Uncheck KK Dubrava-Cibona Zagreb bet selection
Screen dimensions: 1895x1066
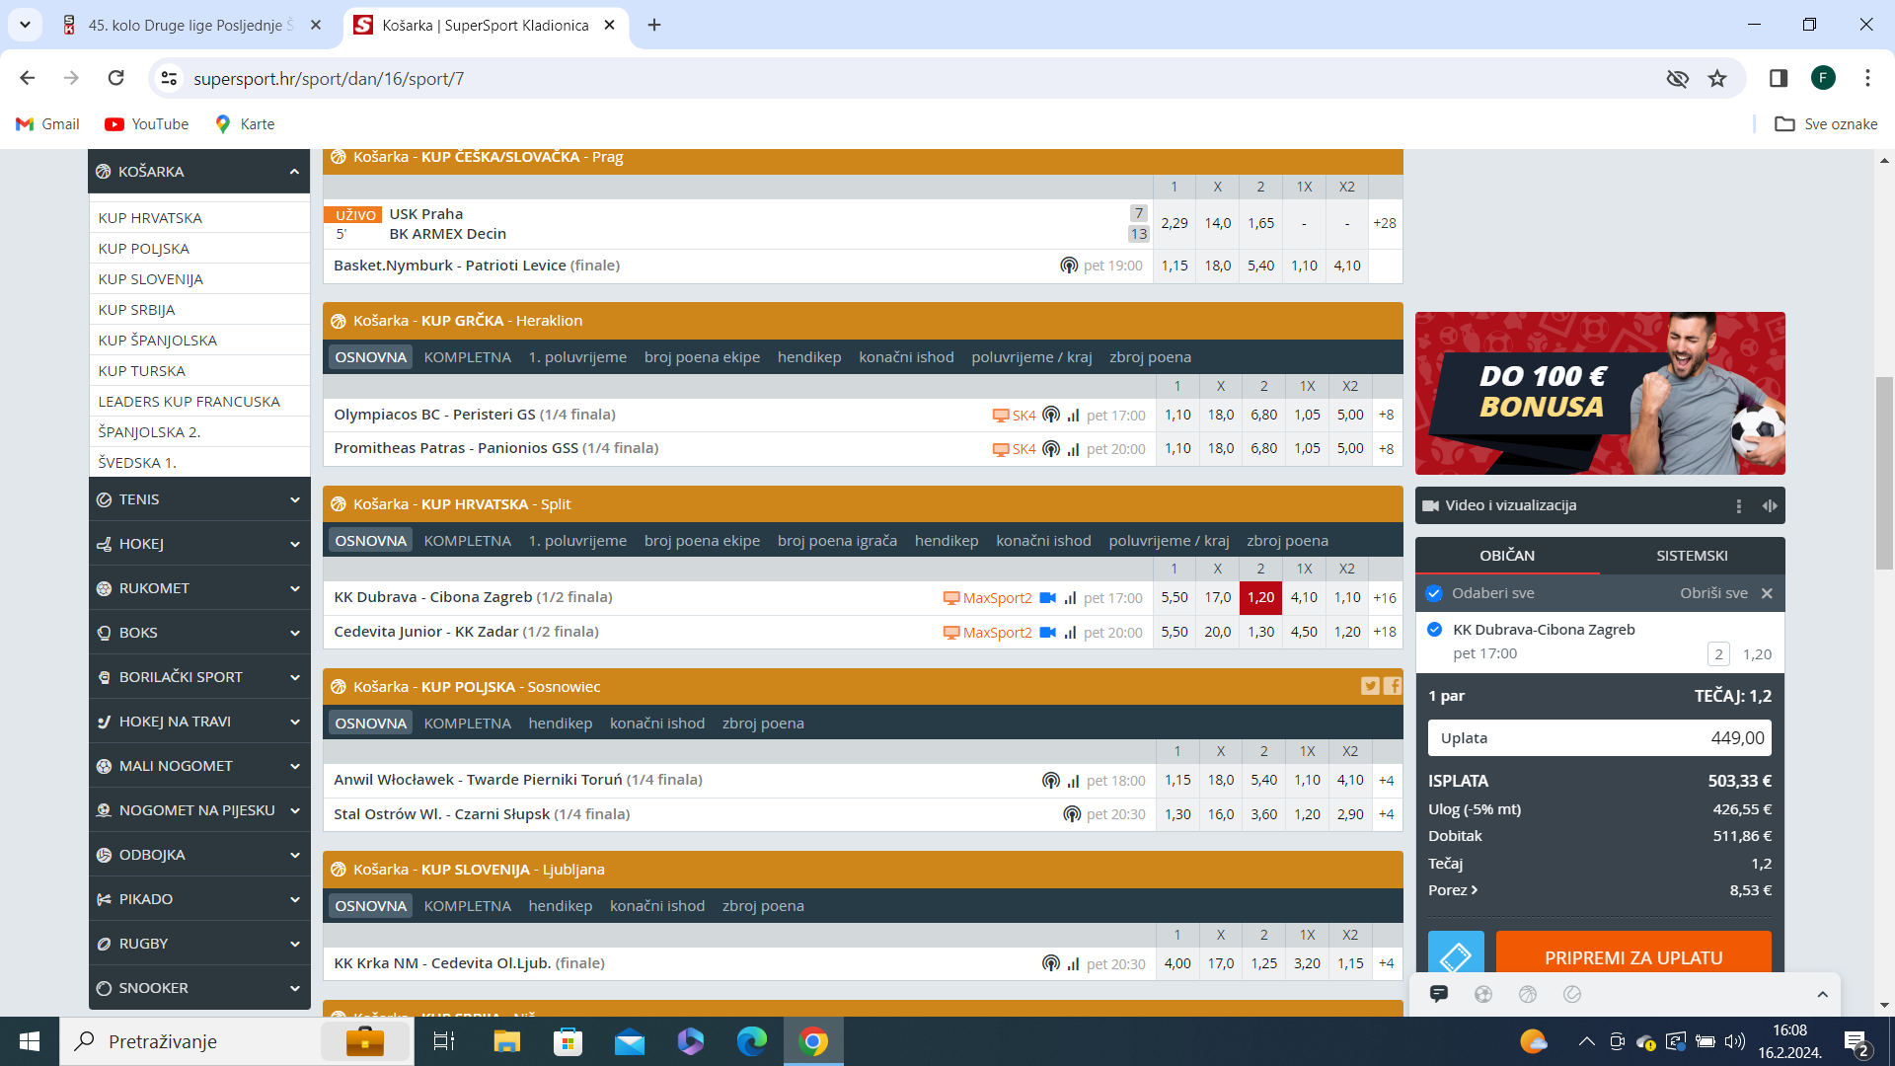tap(1435, 630)
